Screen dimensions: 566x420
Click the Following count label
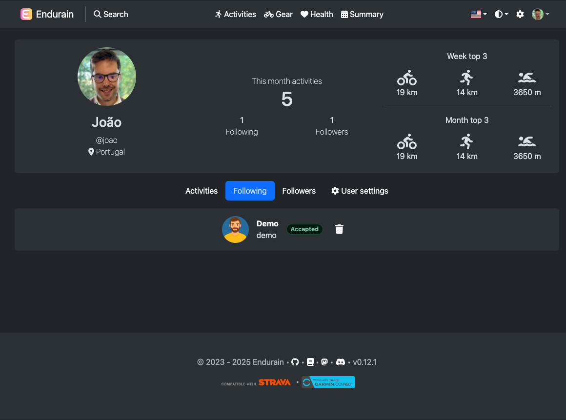(x=242, y=132)
